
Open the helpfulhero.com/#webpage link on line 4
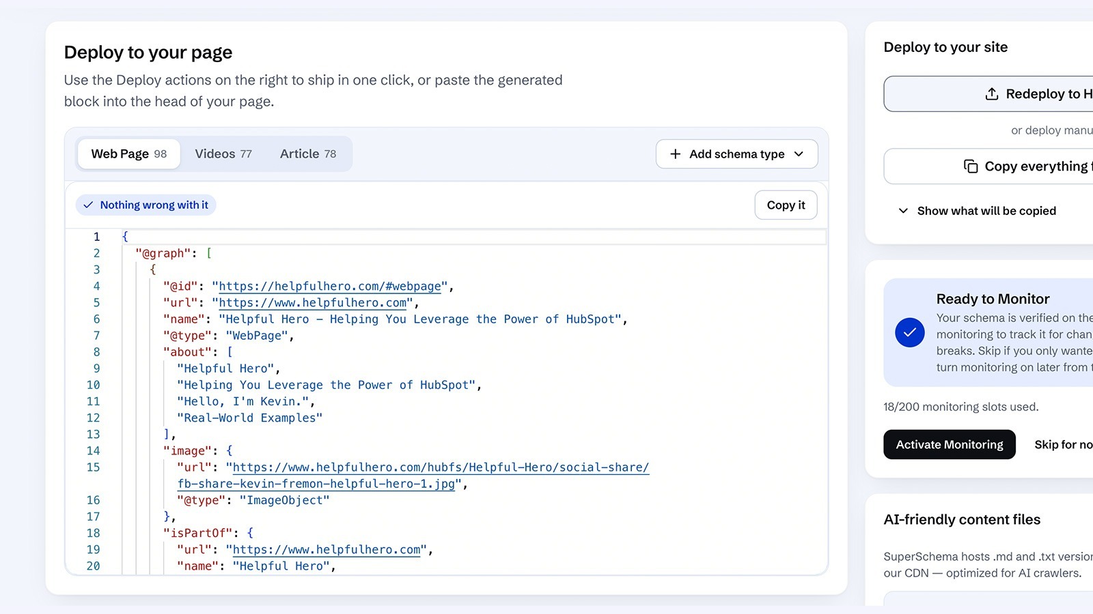[330, 287]
